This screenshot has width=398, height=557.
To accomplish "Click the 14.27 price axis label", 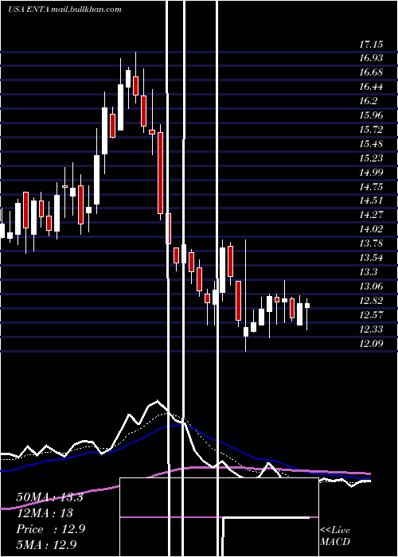I will [371, 215].
